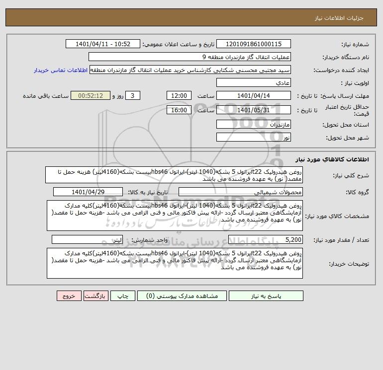The width and height of the screenshot is (383, 370).
Task: Open 'اطلاعات تماس خریدار' link
Action: tap(61, 70)
